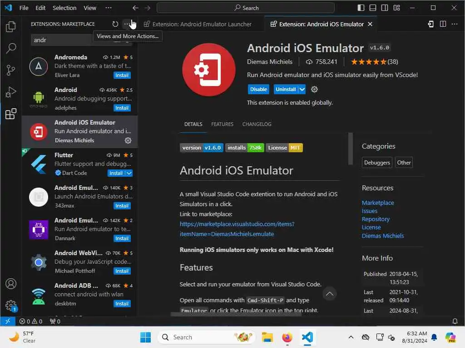The width and height of the screenshot is (465, 348).
Task: Click the extensions search field
Action: tap(81, 40)
